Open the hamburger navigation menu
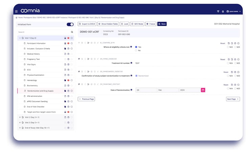The image size is (251, 152). [x=16, y=11]
